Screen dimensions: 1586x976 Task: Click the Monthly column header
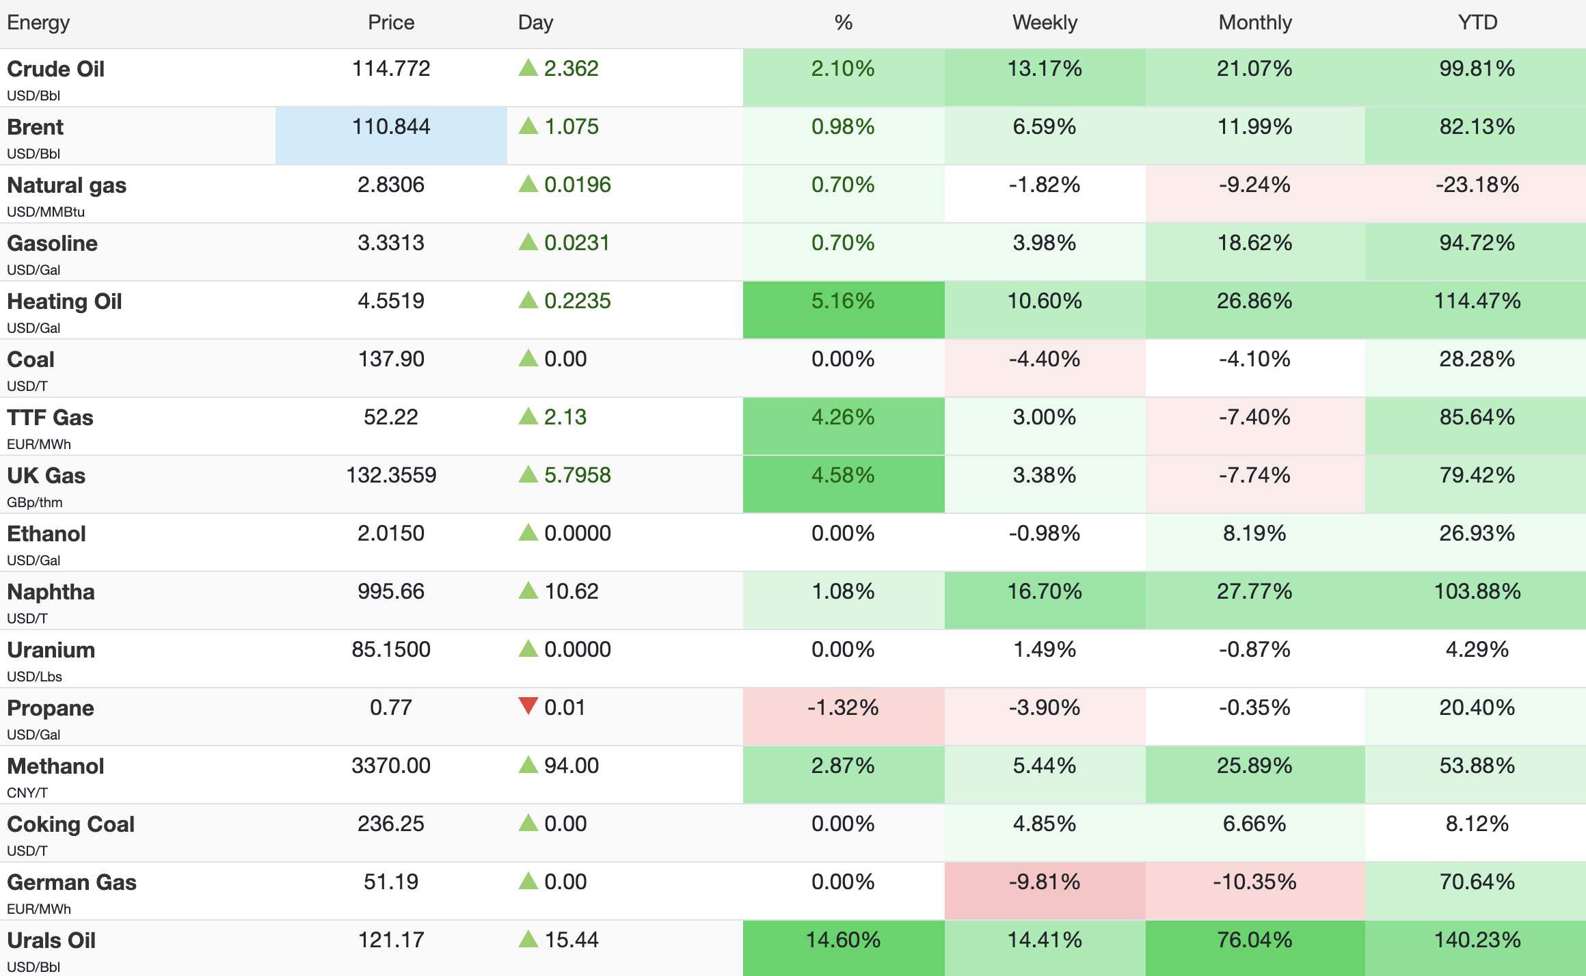coord(1254,23)
